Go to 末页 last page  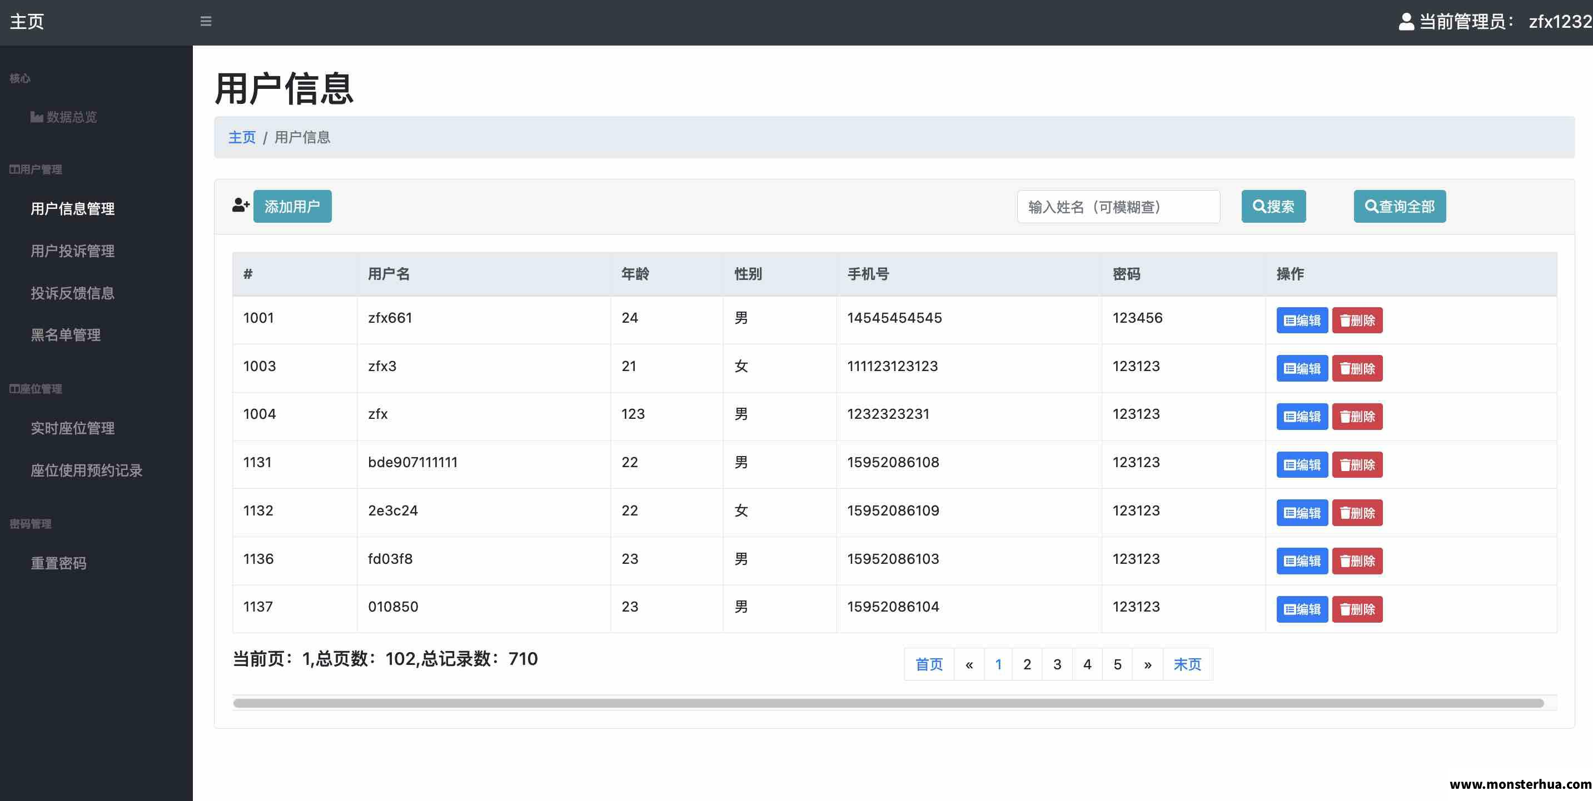click(1187, 664)
